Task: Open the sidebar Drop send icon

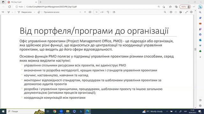Action: click(x=200, y=46)
